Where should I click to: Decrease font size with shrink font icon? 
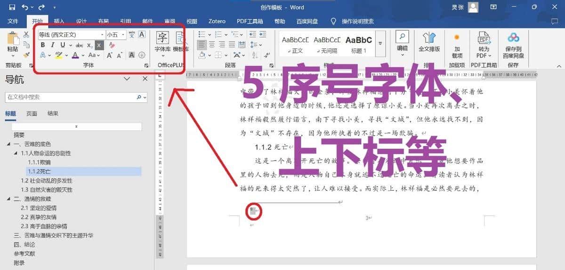point(118,55)
